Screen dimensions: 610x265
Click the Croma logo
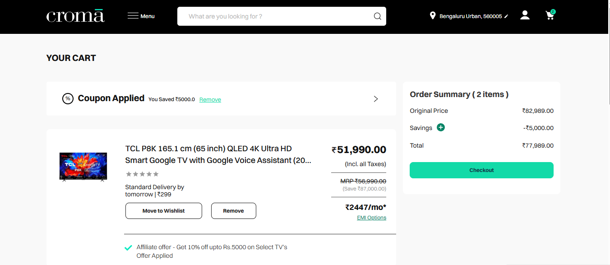(75, 16)
